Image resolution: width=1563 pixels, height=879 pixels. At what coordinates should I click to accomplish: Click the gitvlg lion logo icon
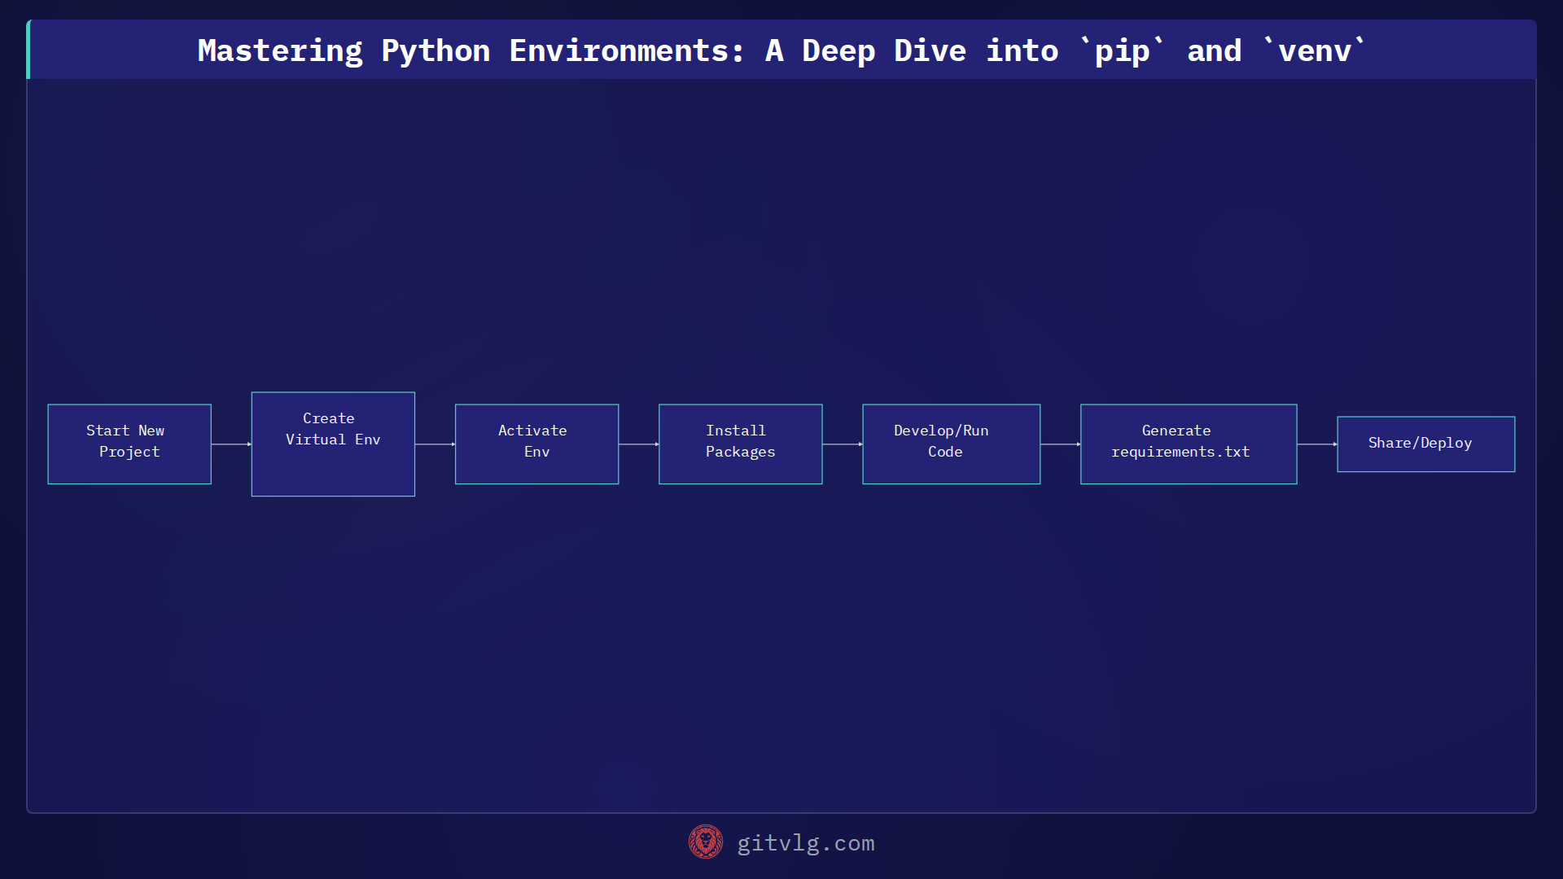click(706, 842)
